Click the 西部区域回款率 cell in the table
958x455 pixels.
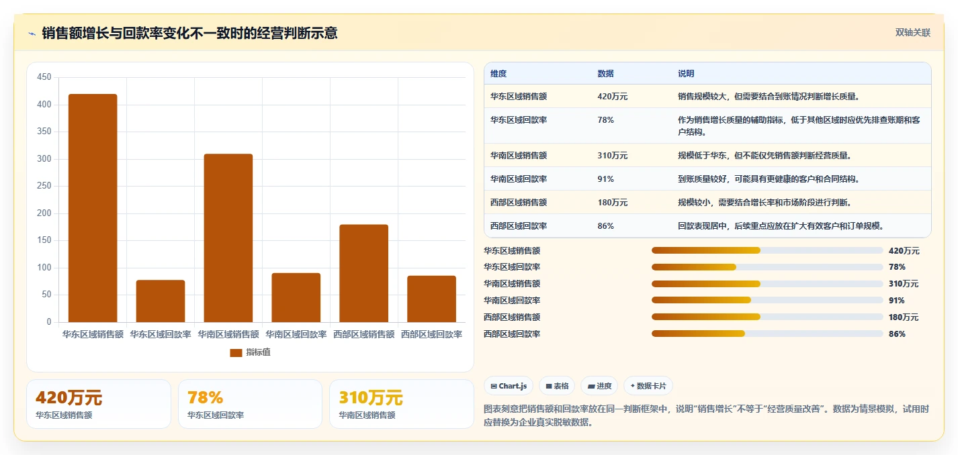pos(519,226)
